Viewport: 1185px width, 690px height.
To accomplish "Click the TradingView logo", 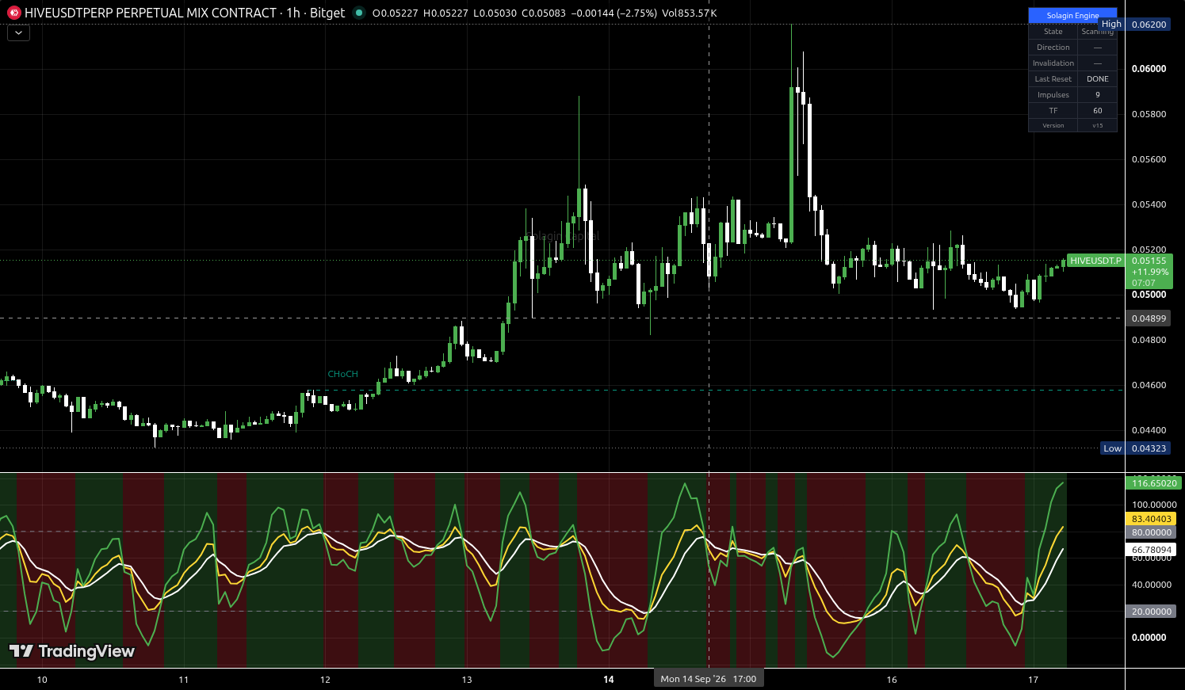I will coord(72,651).
